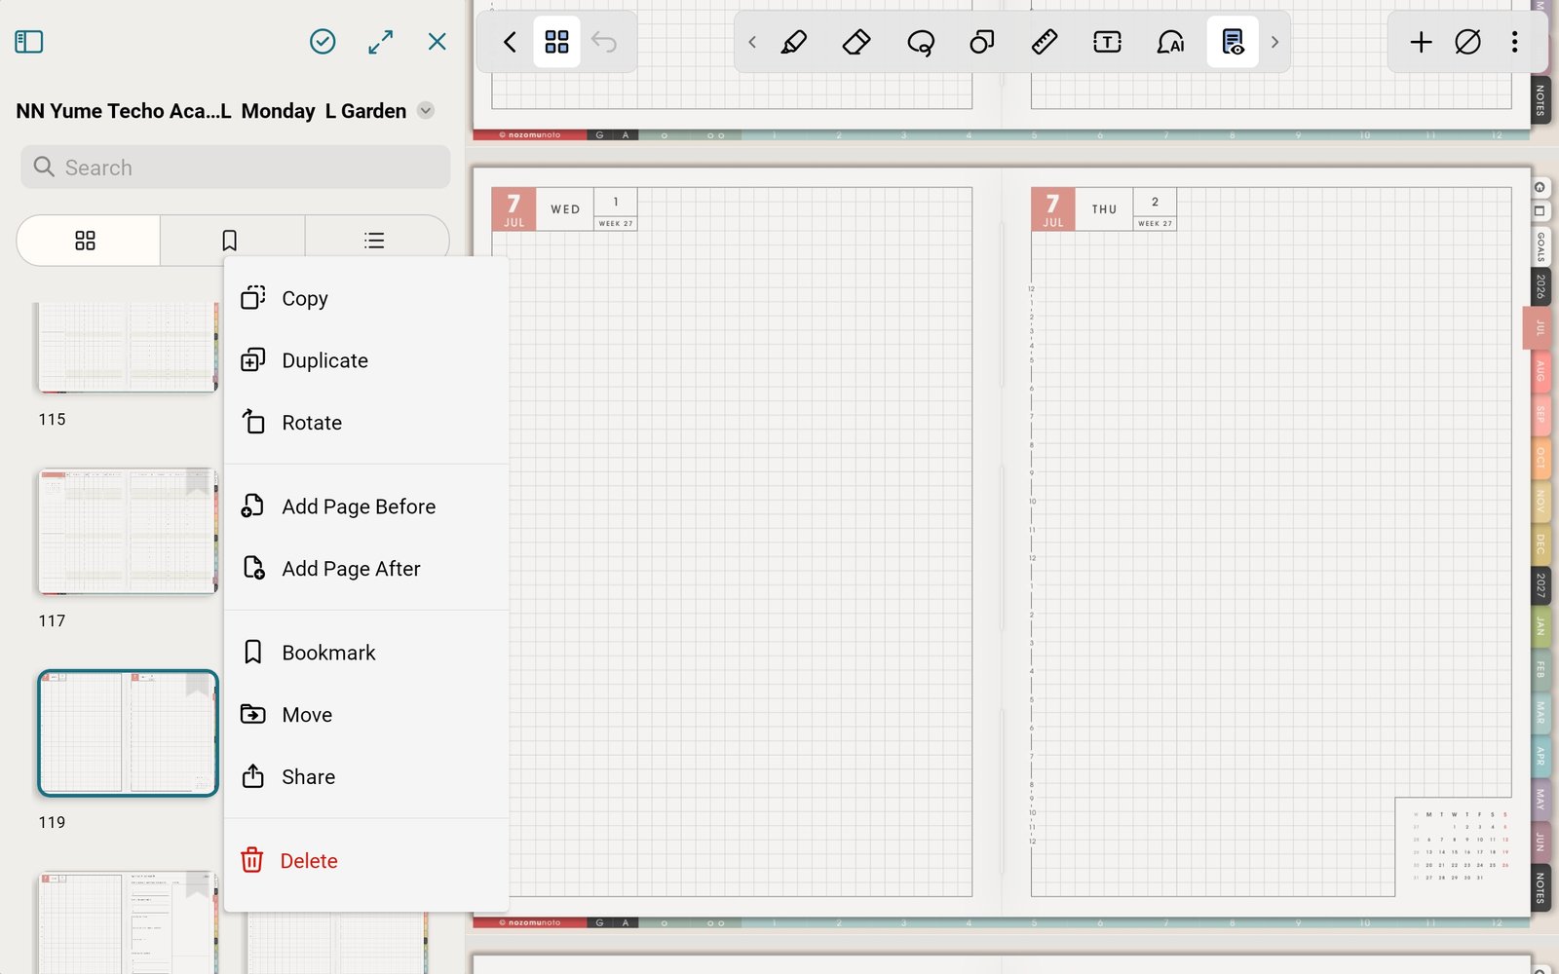Image resolution: width=1559 pixels, height=974 pixels.
Task: Show previous tools in the toolbar
Action: [x=752, y=42]
